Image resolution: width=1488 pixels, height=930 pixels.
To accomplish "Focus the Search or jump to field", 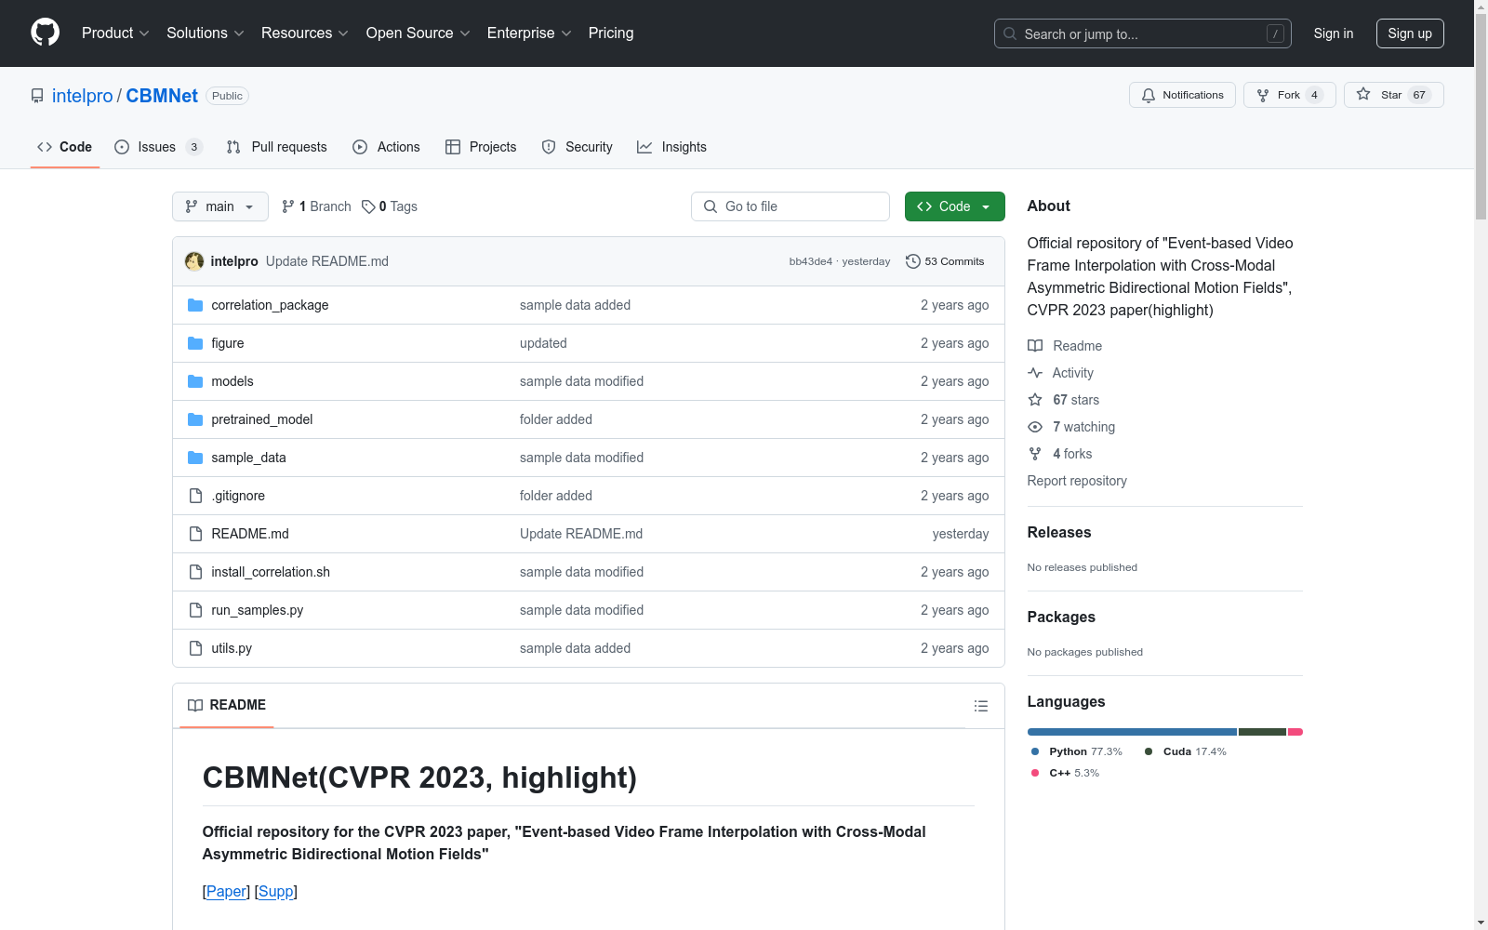I will click(1143, 33).
